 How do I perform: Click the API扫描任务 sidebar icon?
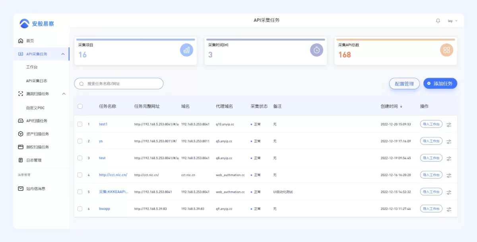(x=21, y=121)
